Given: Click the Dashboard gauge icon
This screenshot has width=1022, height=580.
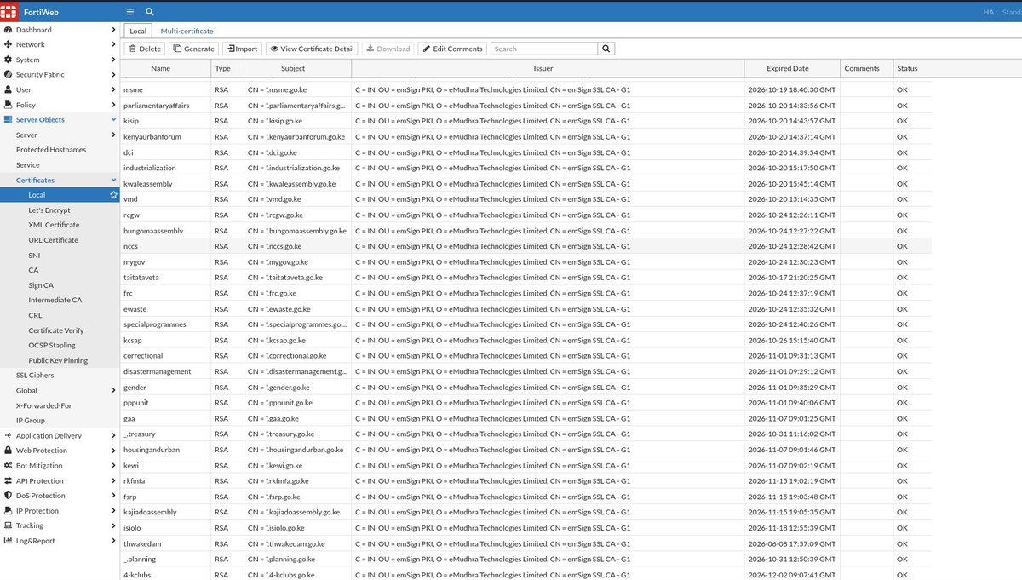Looking at the screenshot, I should pos(9,30).
